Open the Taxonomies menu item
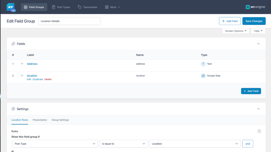 pos(87,7)
